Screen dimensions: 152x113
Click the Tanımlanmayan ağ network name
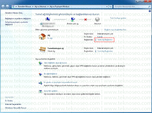click(55, 48)
